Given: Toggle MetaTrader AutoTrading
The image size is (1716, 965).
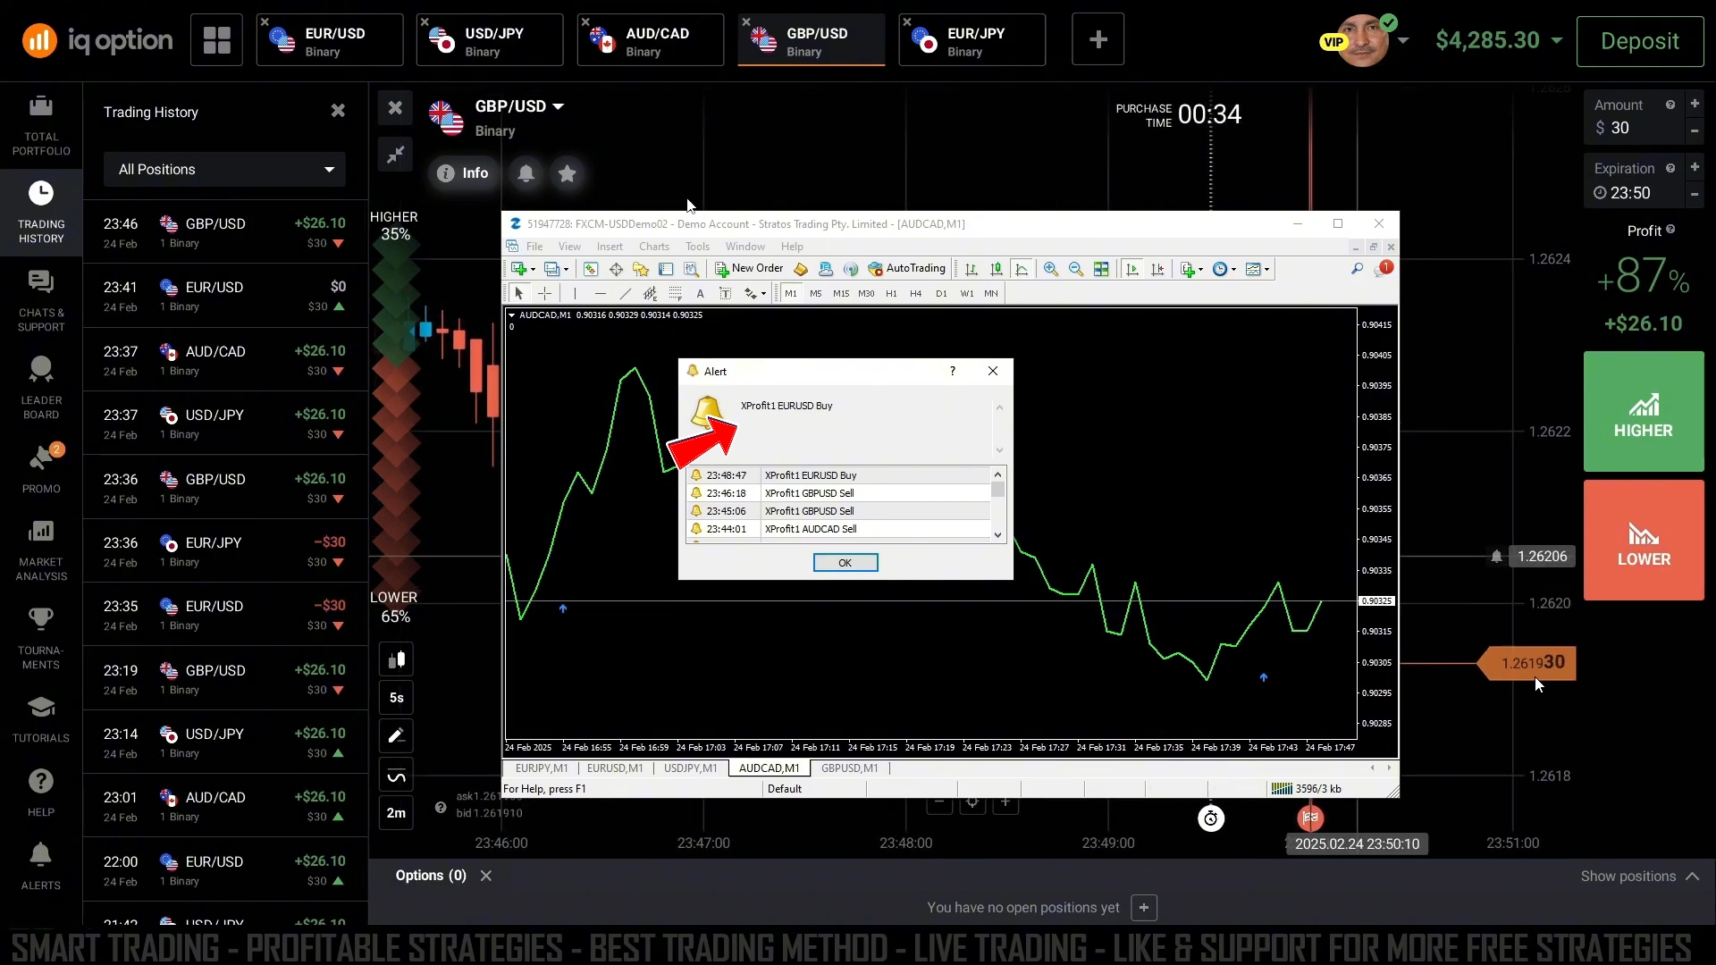Looking at the screenshot, I should click(907, 268).
